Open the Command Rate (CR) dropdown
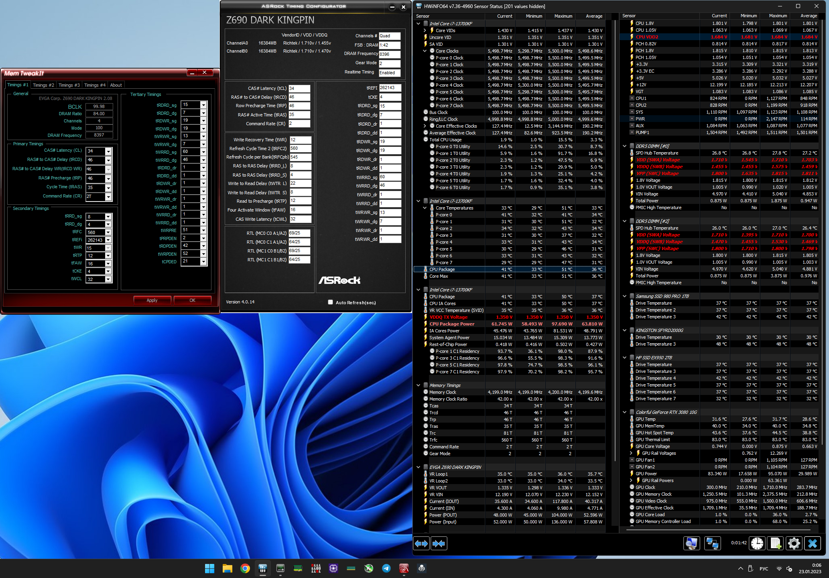The image size is (829, 578). click(x=108, y=197)
